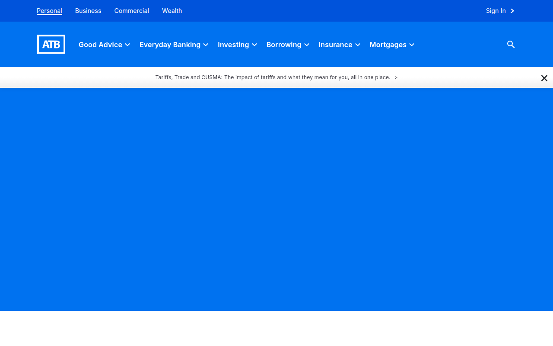
Task: Switch to the Commercial section
Action: coord(132,11)
